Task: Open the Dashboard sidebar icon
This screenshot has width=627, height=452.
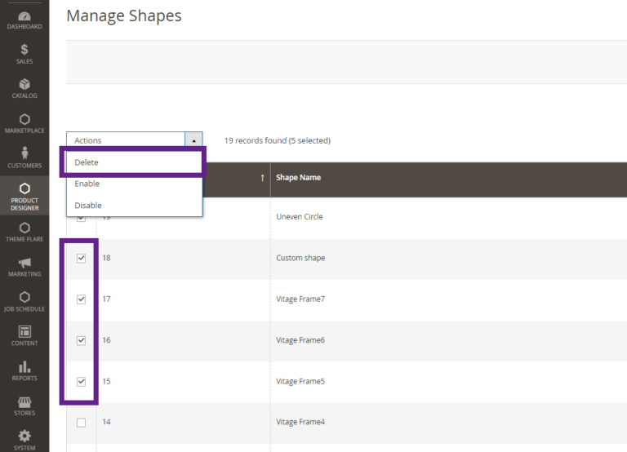Action: tap(24, 18)
